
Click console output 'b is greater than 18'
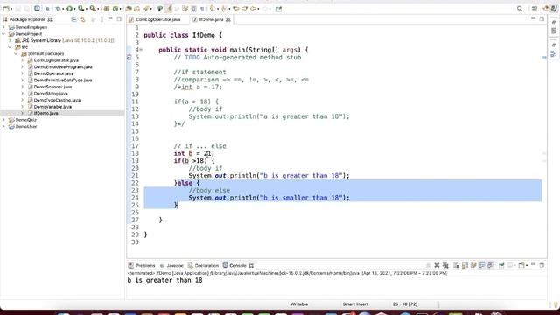[164, 280]
